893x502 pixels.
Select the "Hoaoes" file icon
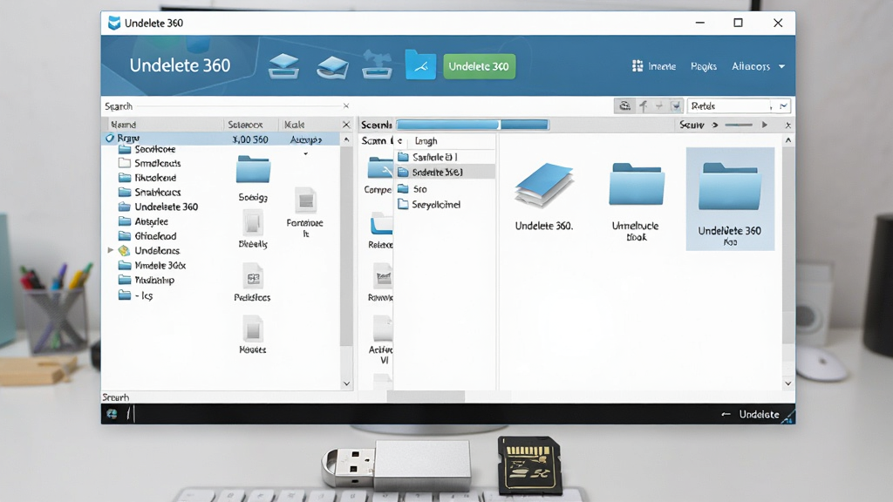coord(252,329)
